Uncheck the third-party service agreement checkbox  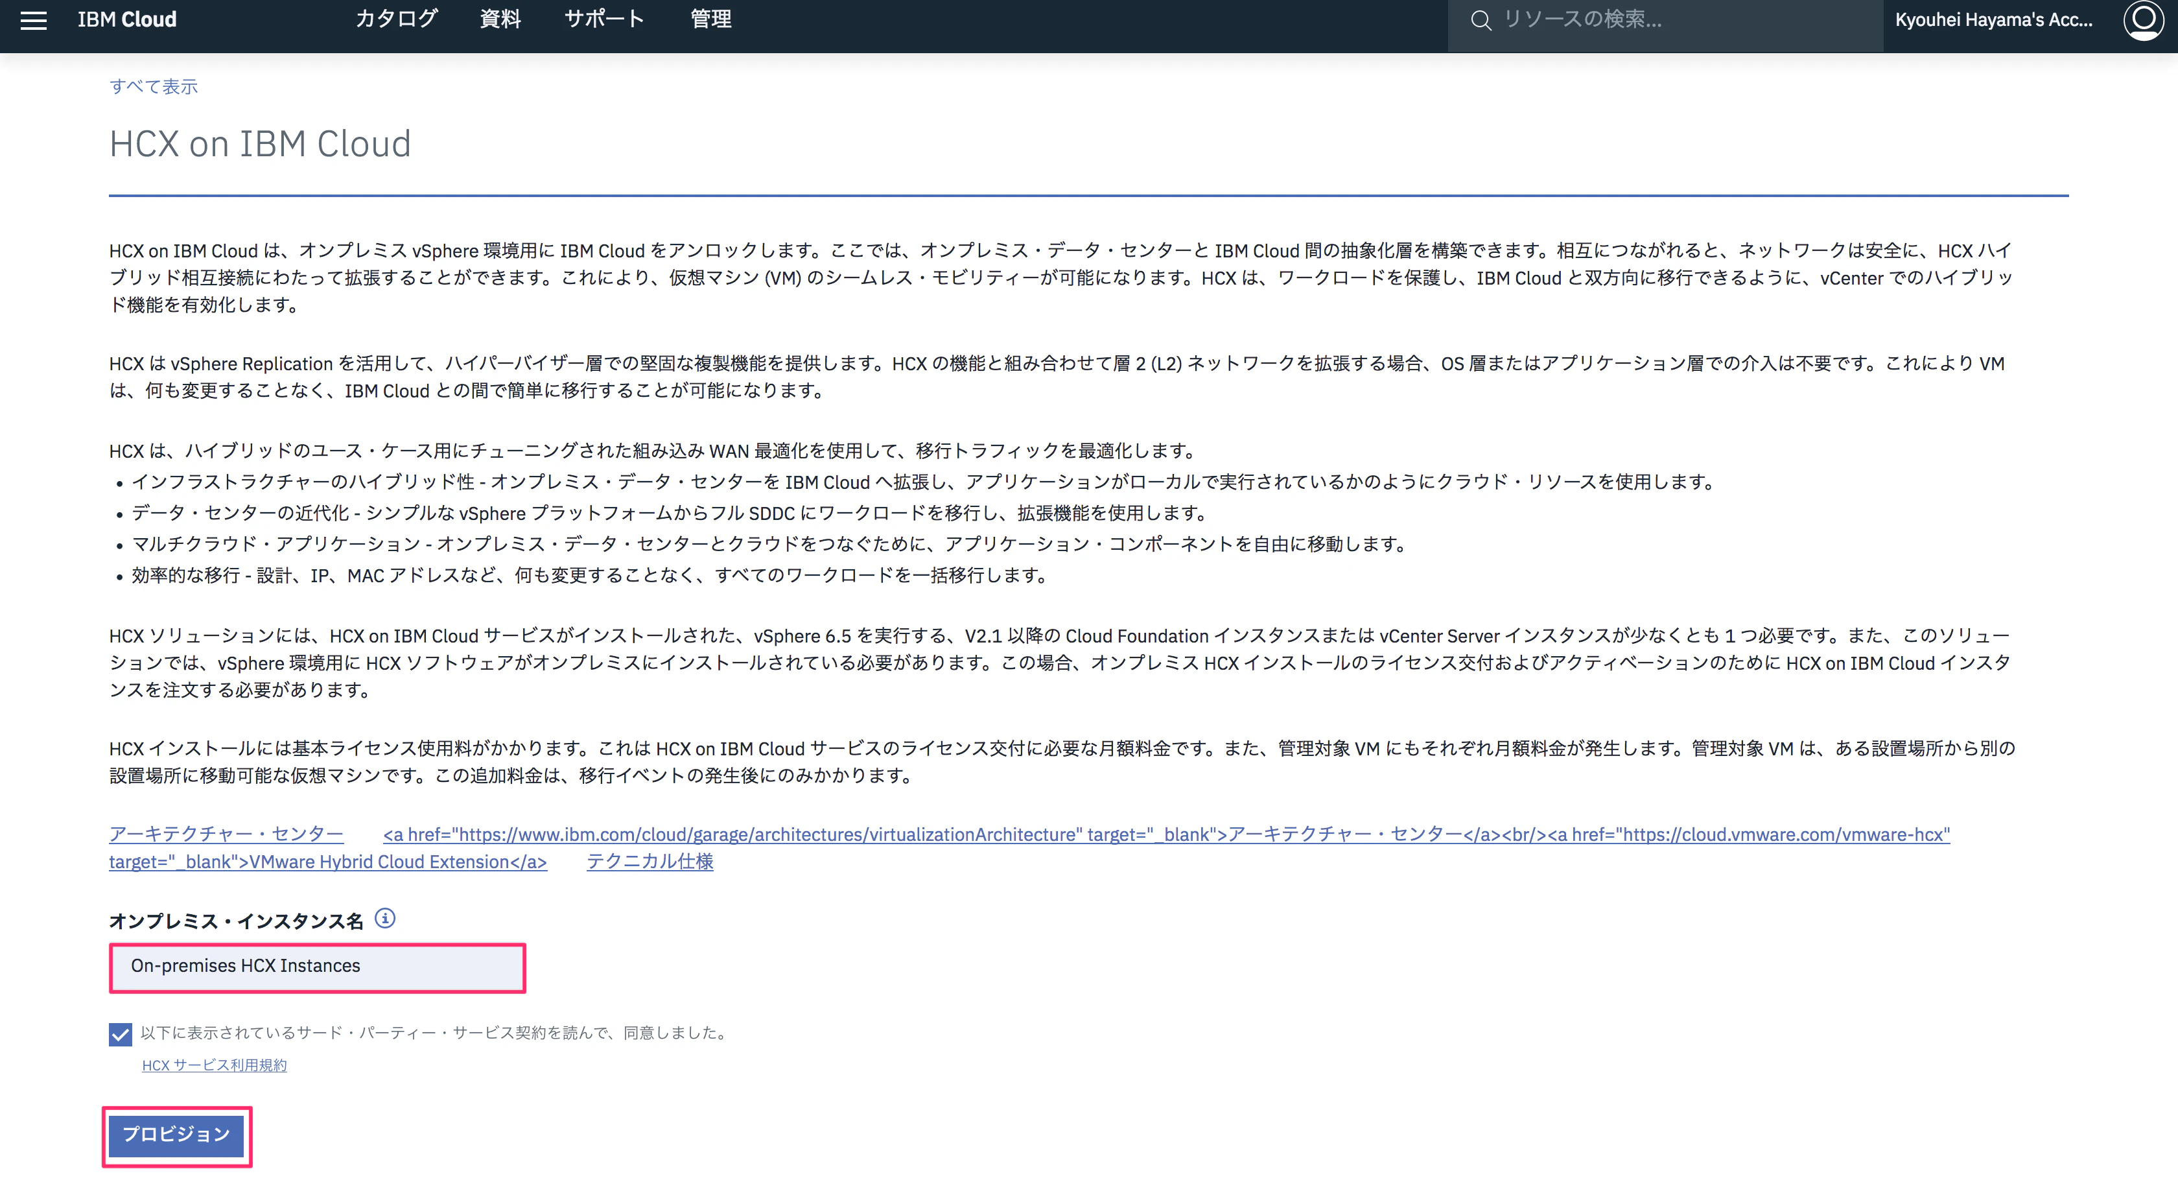[x=120, y=1033]
